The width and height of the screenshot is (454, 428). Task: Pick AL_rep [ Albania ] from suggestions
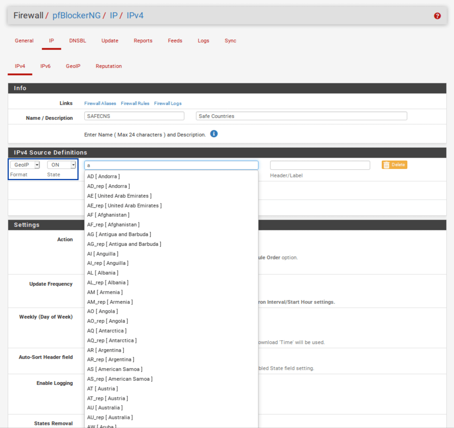coord(171,283)
